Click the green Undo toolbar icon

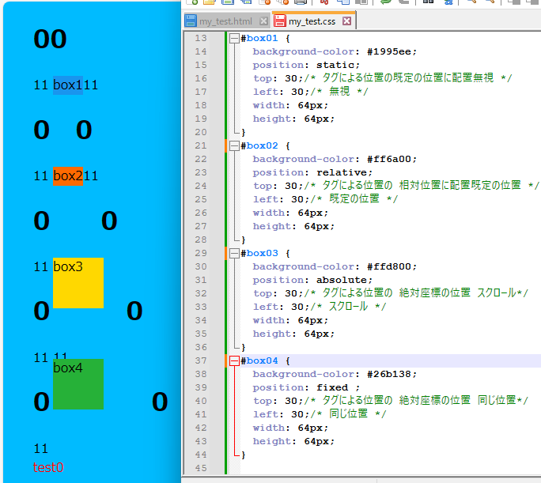[x=386, y=2]
